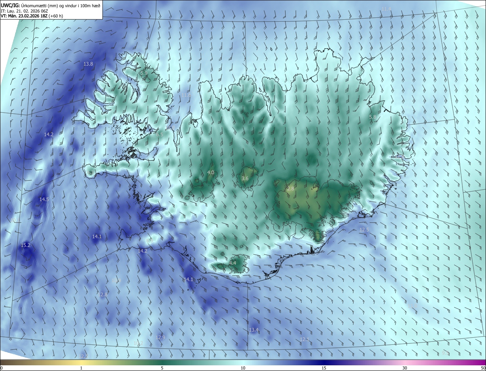Screen dimensions: 486x371
Task: Click the 4.4 value label
Action: click(233, 263)
